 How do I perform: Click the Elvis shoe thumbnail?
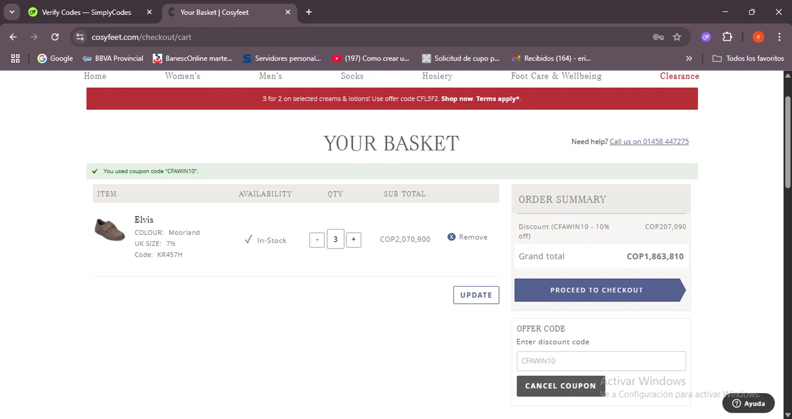pyautogui.click(x=110, y=229)
